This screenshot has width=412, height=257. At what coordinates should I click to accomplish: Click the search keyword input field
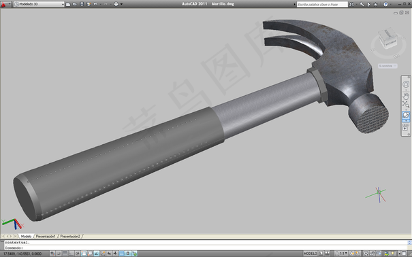(x=322, y=5)
